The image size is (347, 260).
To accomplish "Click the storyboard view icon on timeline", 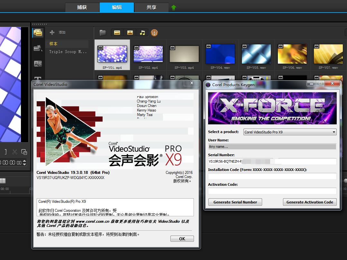I will [3, 181].
